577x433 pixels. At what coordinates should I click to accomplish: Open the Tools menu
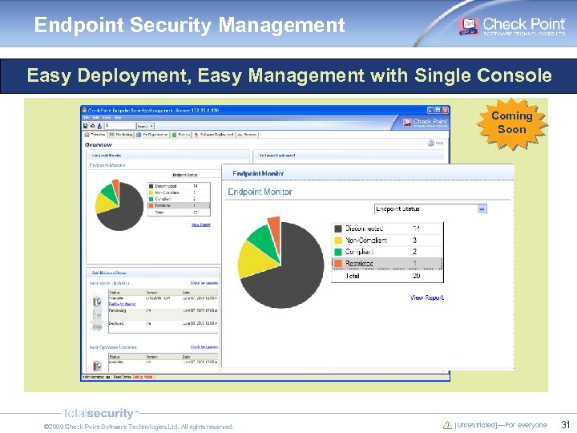tap(107, 118)
